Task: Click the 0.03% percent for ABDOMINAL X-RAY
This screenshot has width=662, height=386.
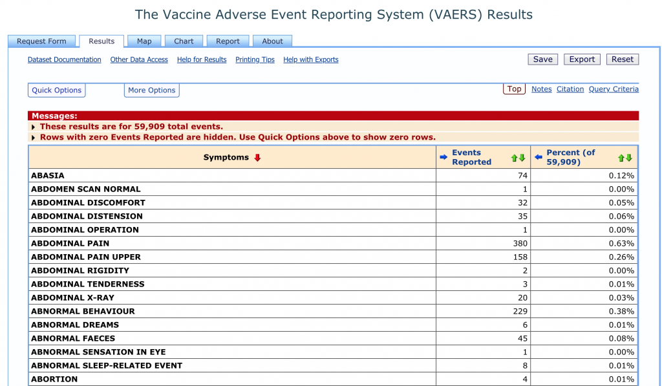Action: [621, 297]
